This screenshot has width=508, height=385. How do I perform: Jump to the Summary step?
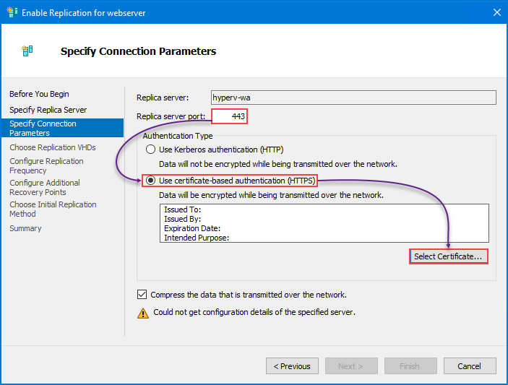pyautogui.click(x=25, y=228)
